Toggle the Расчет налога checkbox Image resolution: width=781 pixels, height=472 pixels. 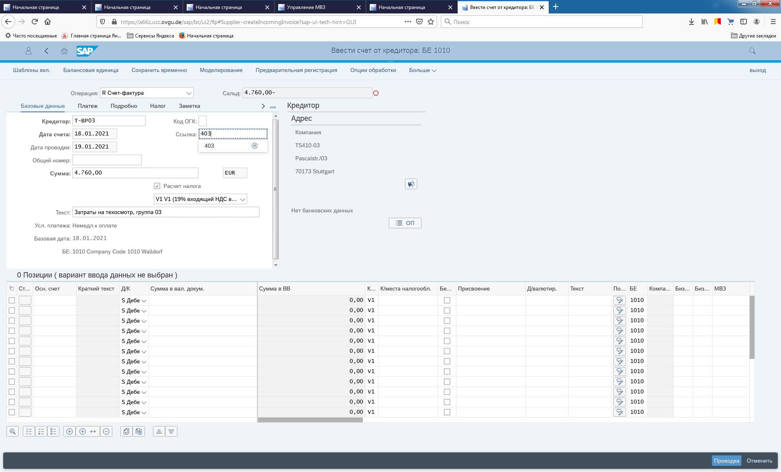[x=157, y=186]
